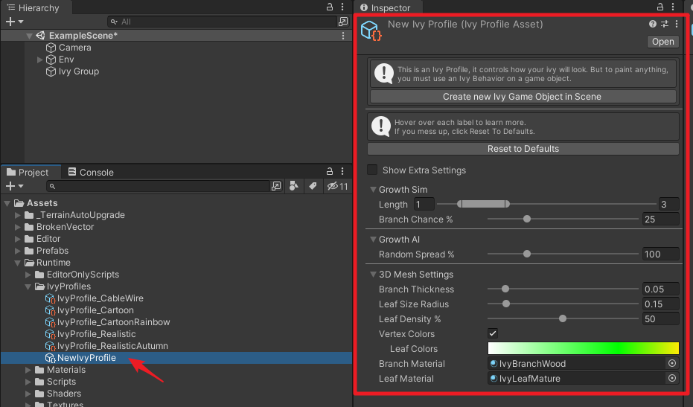The height and width of the screenshot is (407, 693).
Task: Switch to the Console tab
Action: [91, 173]
